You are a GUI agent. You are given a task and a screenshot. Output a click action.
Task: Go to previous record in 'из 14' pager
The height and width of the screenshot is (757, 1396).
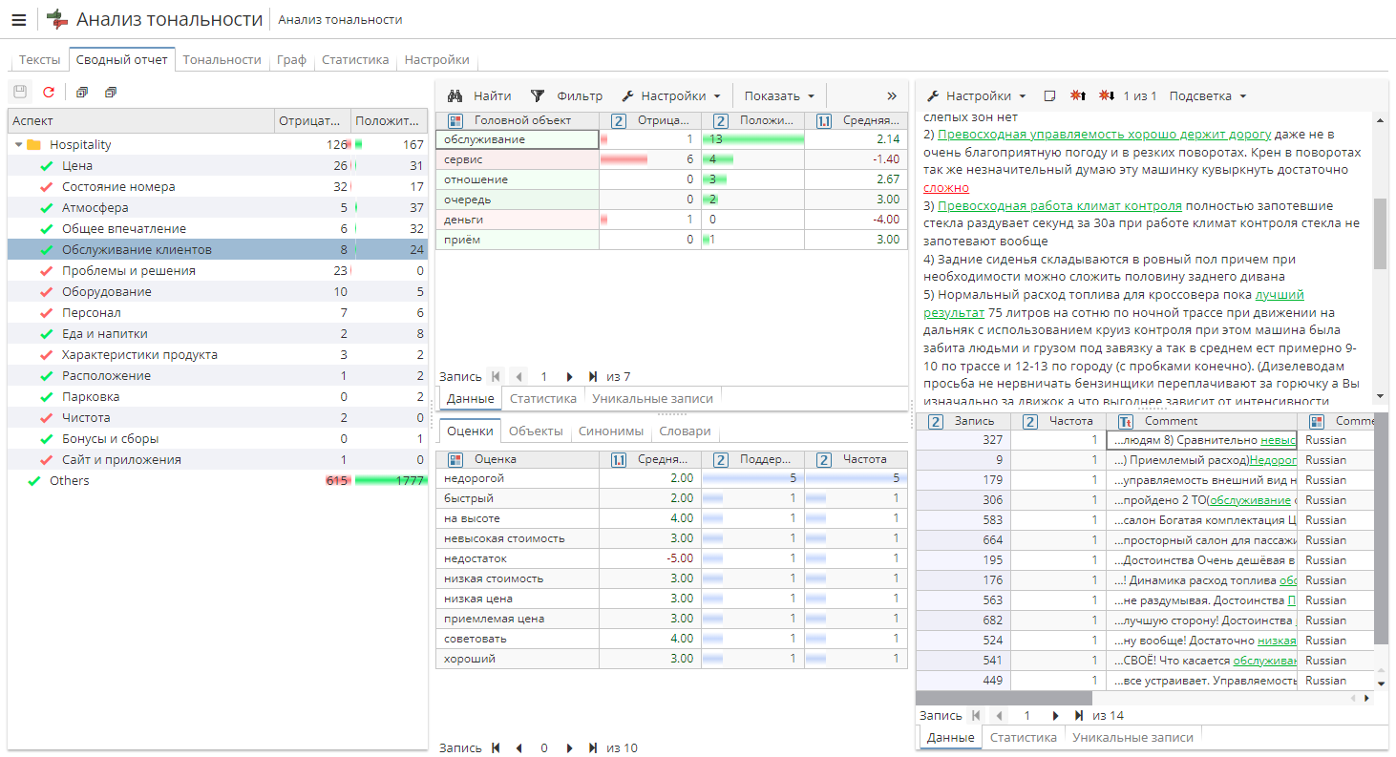coord(1000,716)
